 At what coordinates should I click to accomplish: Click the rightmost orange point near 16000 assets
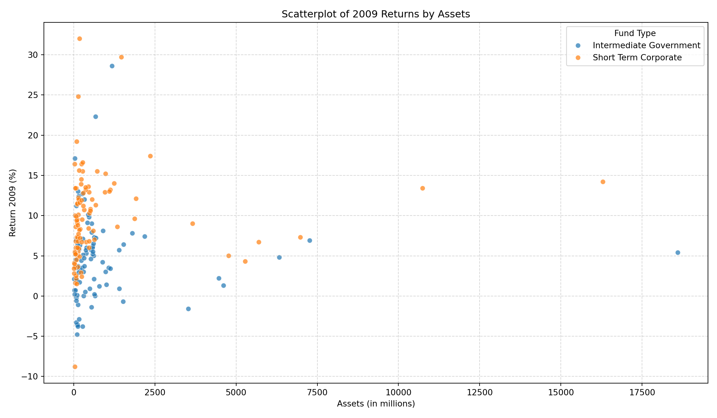[x=603, y=182]
